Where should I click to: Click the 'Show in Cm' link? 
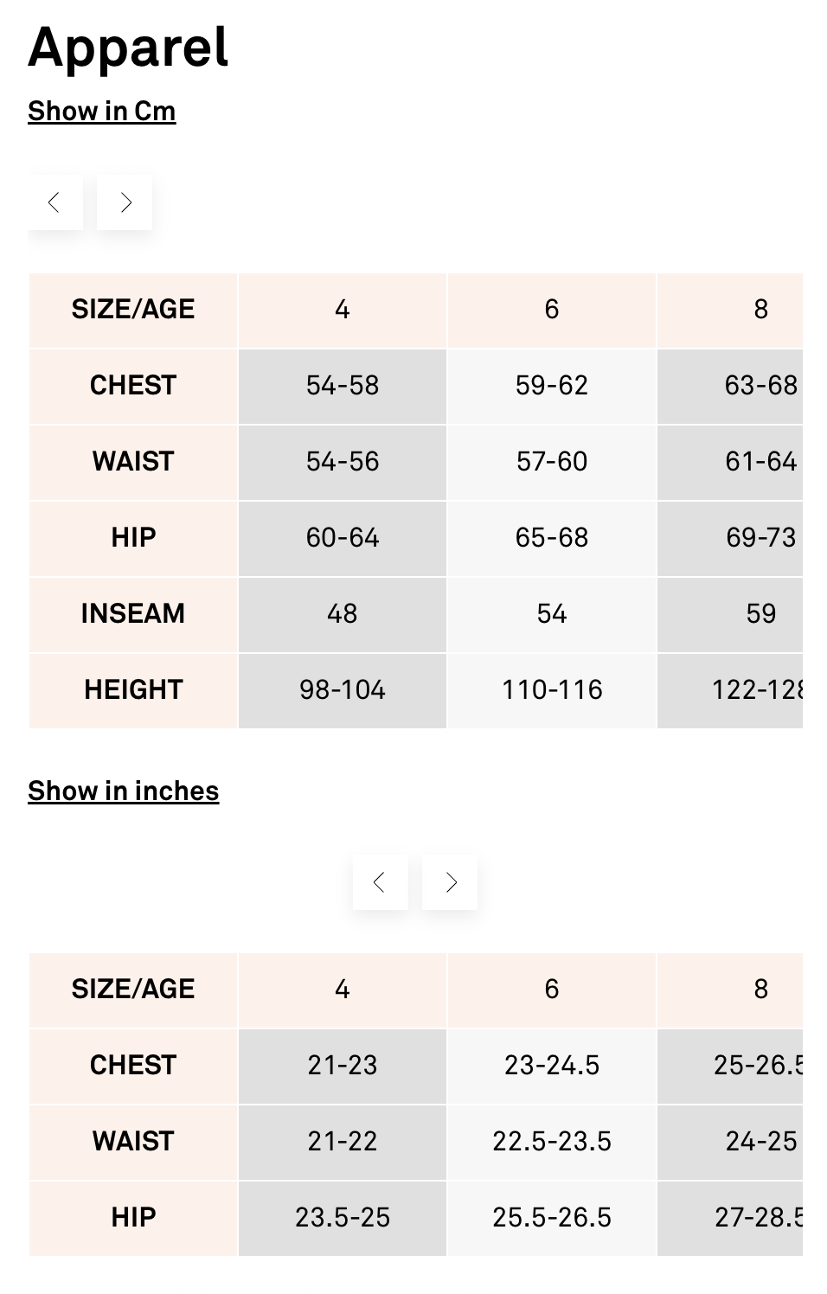pos(102,112)
